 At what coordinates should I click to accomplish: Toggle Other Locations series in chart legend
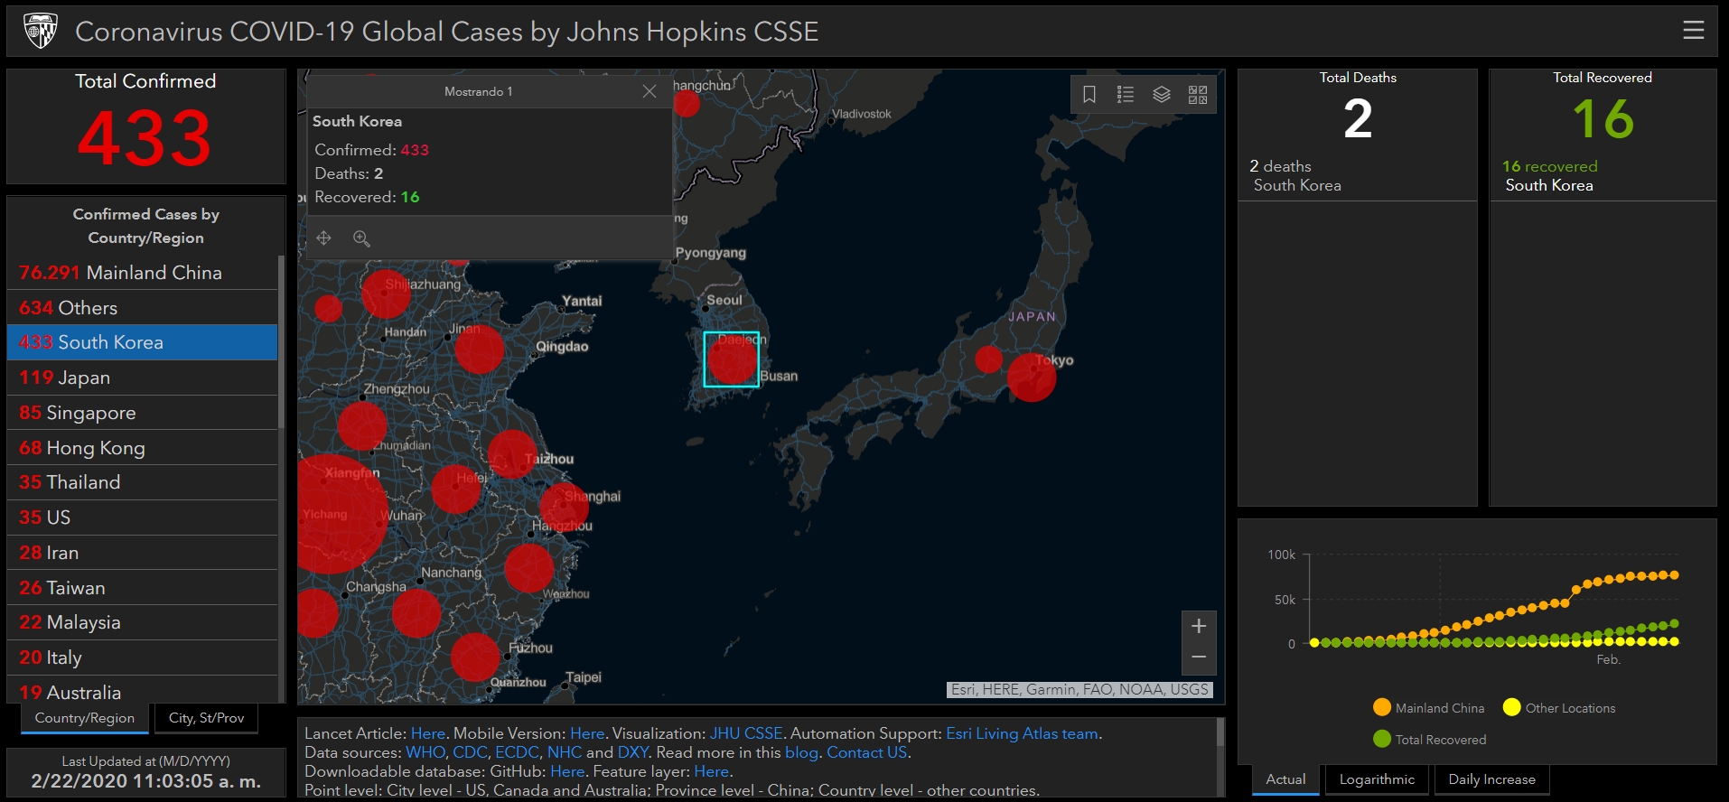tap(1559, 707)
